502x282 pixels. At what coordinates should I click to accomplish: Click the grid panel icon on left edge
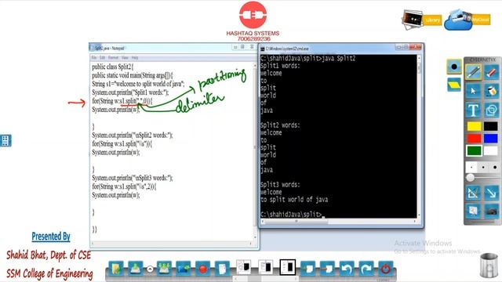tap(5, 141)
